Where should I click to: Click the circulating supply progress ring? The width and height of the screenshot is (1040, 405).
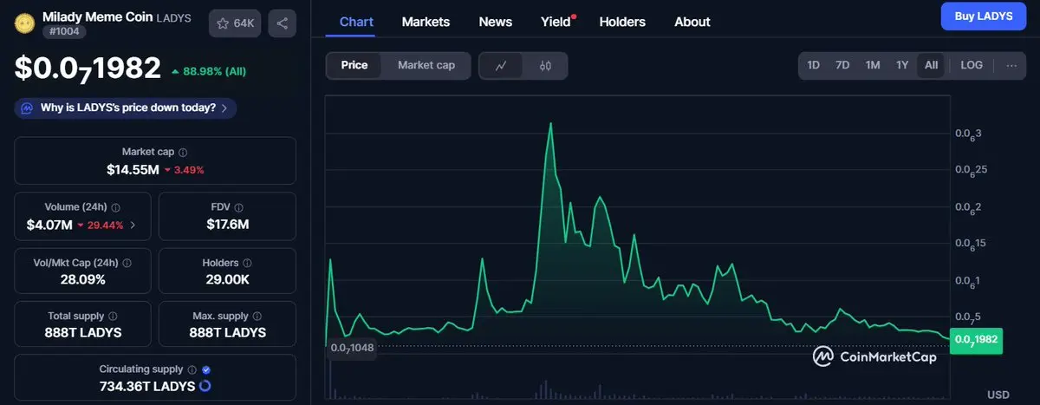[205, 386]
